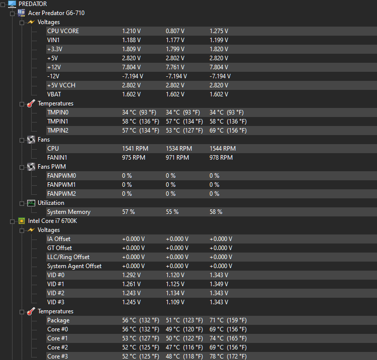The width and height of the screenshot is (377, 360).
Task: Select the FANPWM2 row
Action: (x=212, y=194)
